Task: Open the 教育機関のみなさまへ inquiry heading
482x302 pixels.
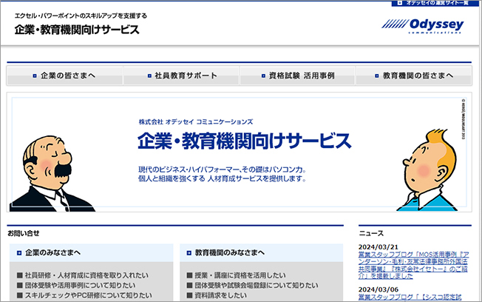Action: tap(230, 252)
